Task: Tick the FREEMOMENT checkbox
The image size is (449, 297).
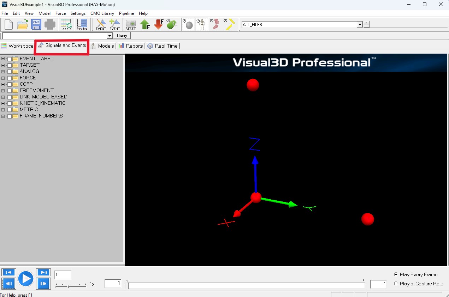Action: (x=10, y=91)
